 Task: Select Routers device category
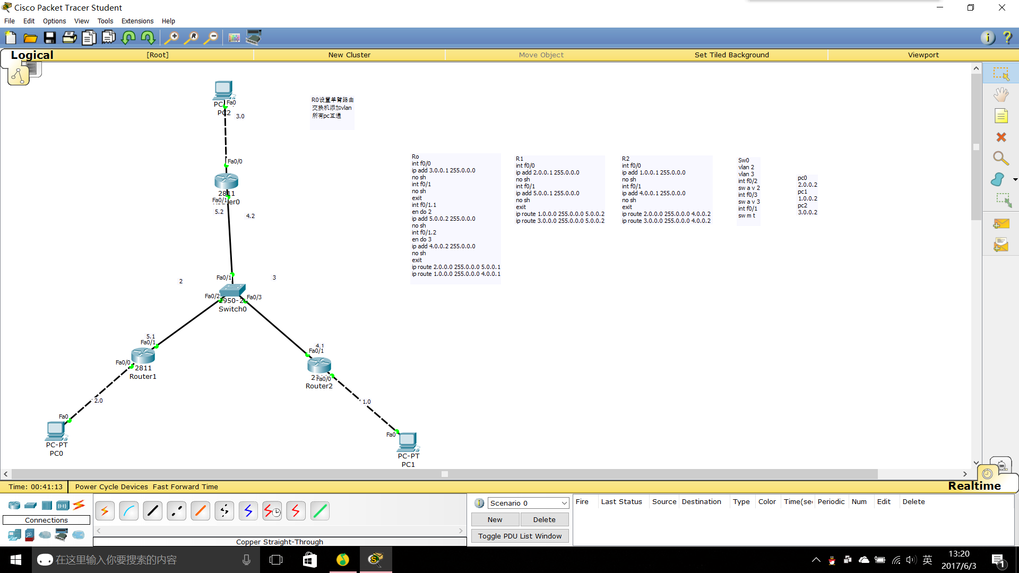[14, 506]
